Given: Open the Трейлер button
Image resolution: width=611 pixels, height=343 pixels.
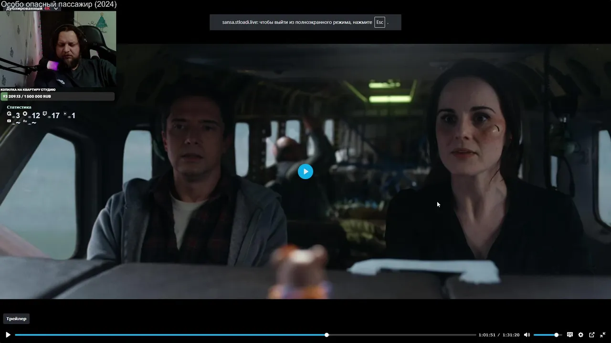Looking at the screenshot, I should click(17, 319).
